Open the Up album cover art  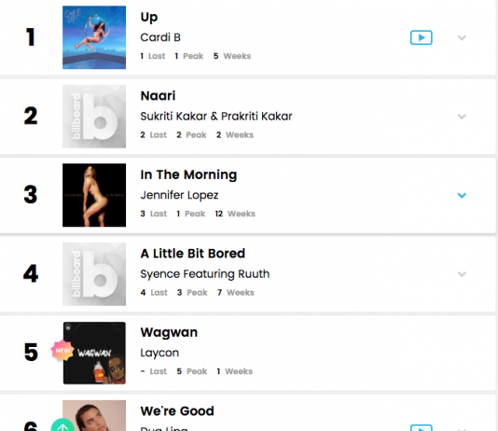click(94, 37)
